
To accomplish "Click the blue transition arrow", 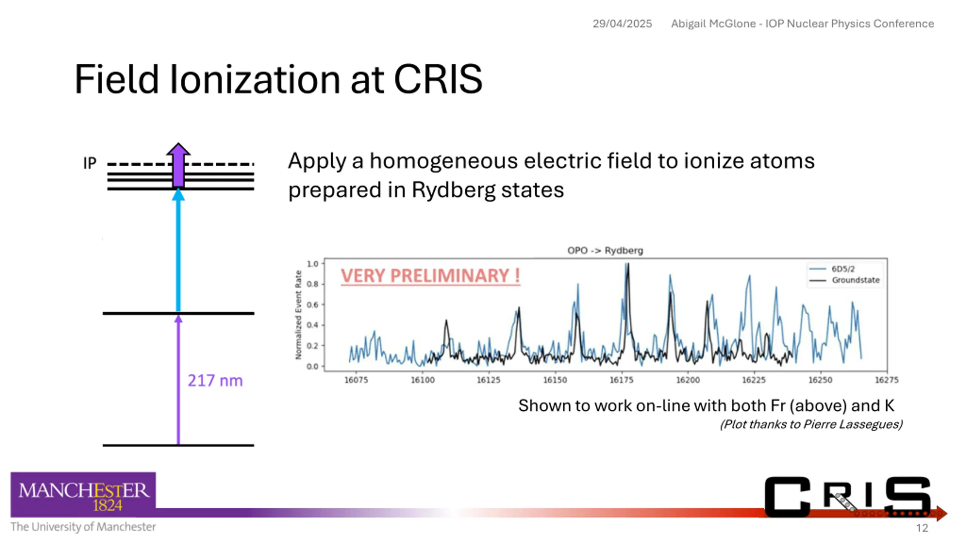I will click(x=178, y=250).
